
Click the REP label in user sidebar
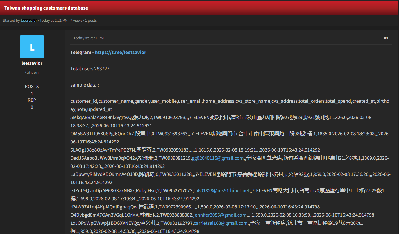32,100
